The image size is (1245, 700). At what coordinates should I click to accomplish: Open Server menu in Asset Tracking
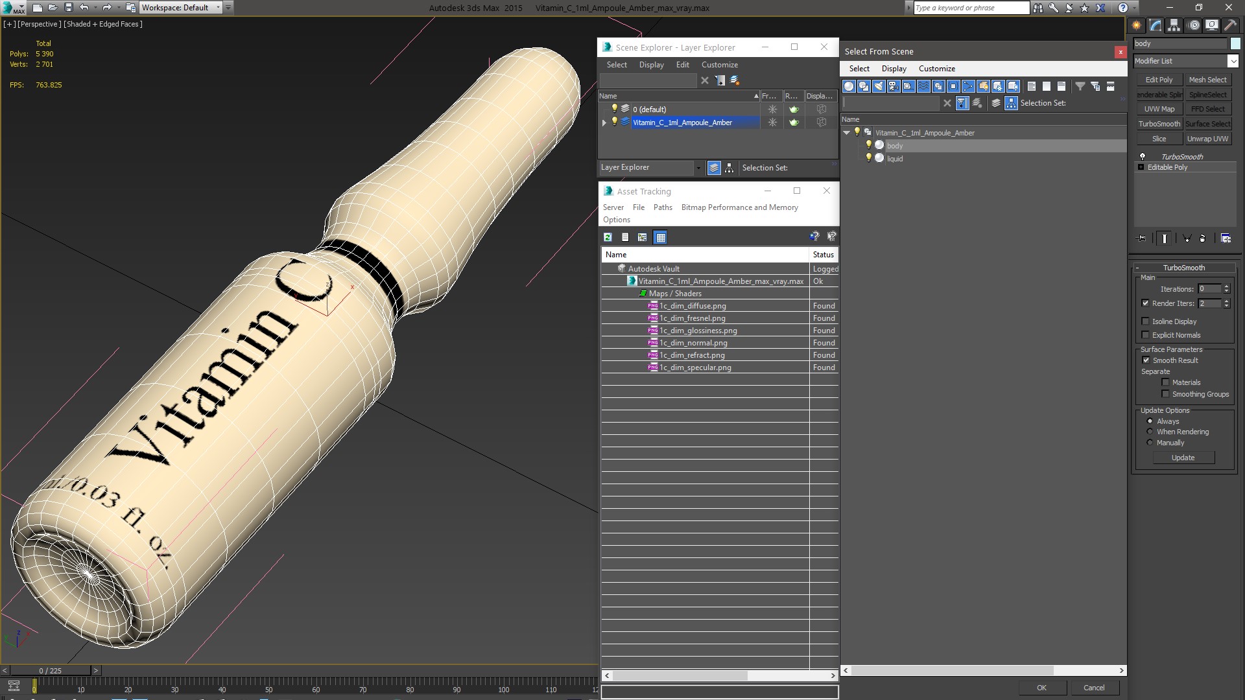point(613,207)
